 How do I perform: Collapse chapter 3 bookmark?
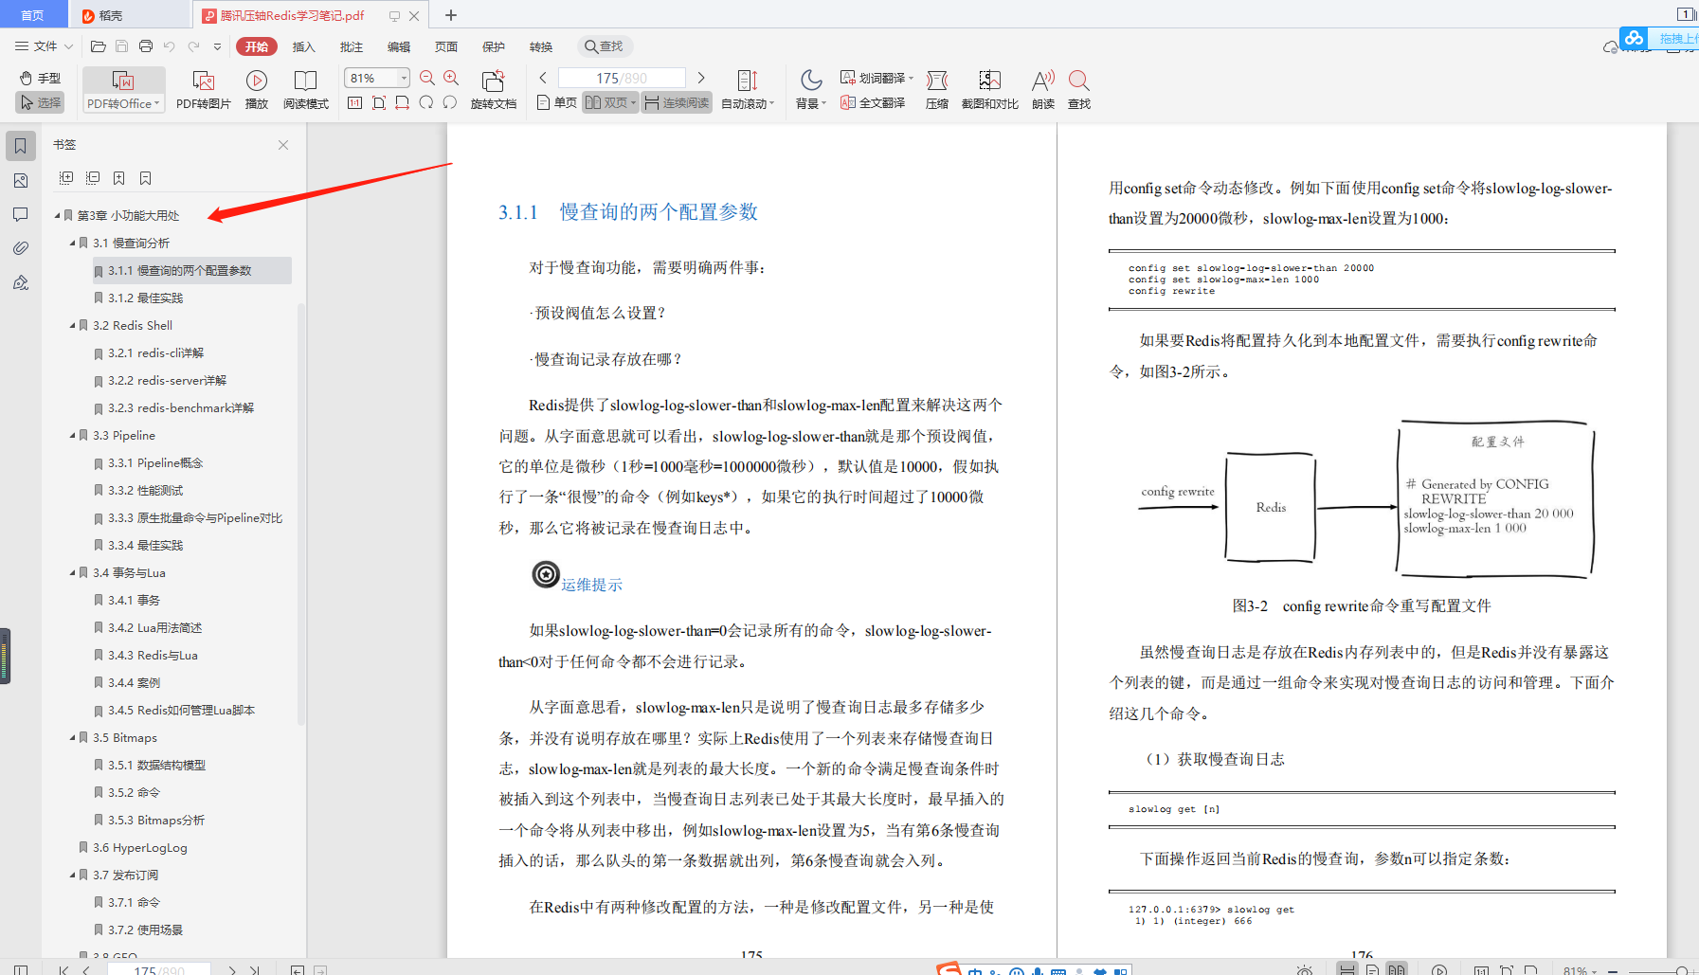57,215
